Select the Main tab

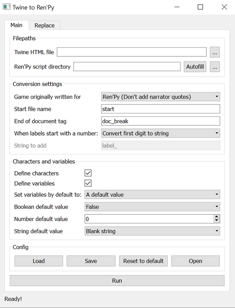[16, 25]
